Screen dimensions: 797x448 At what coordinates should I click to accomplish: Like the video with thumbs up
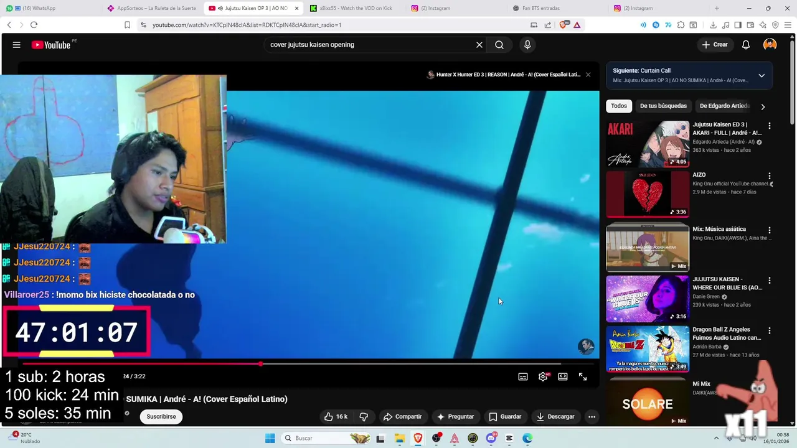(336, 417)
